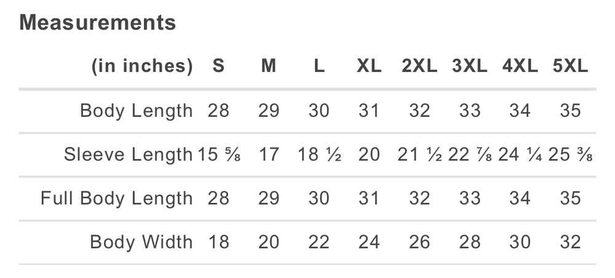The image size is (615, 278).
Task: Select the 4XL size column header
Action: tap(520, 66)
